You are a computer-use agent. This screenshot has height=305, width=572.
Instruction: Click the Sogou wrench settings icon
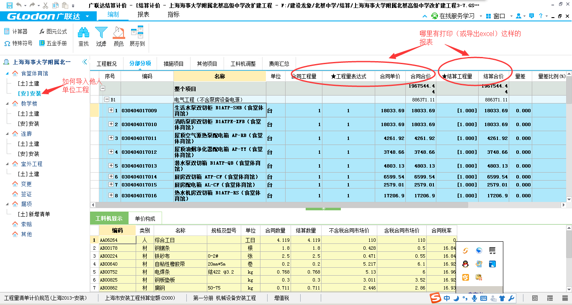point(511,298)
